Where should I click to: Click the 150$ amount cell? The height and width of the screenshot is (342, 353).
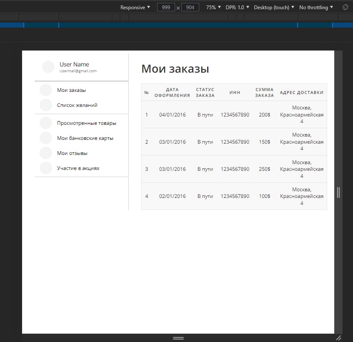click(265, 142)
